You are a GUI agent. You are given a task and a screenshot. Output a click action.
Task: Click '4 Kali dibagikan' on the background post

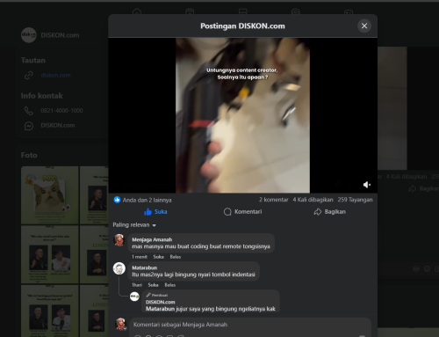click(407, 177)
